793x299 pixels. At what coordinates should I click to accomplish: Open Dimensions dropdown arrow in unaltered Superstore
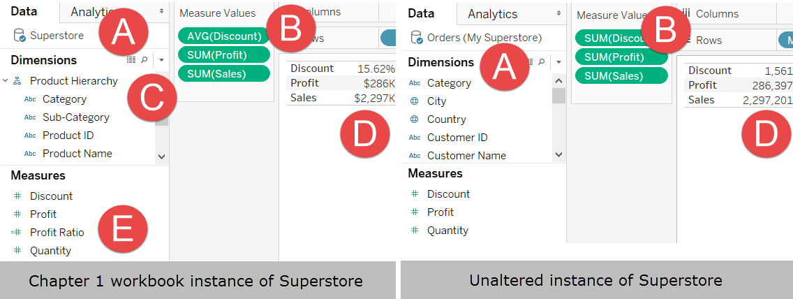(559, 61)
